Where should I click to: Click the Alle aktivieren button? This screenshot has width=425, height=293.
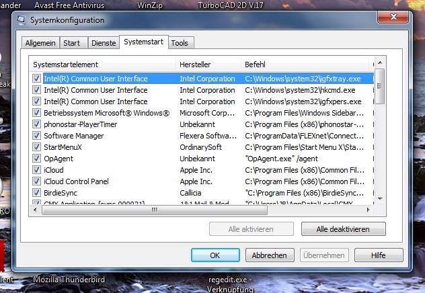point(252,229)
